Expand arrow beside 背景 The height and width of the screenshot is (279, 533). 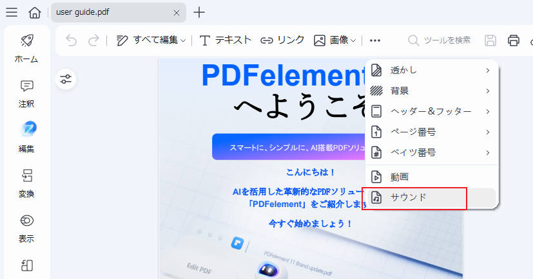(488, 91)
